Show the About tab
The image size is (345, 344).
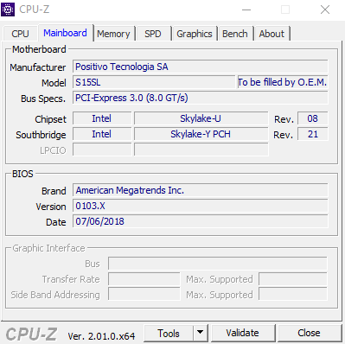pos(272,34)
